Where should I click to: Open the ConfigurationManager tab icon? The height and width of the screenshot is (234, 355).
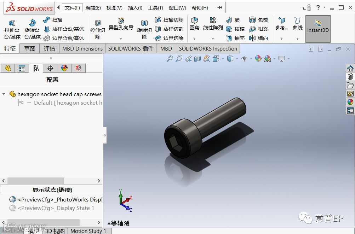pos(36,68)
